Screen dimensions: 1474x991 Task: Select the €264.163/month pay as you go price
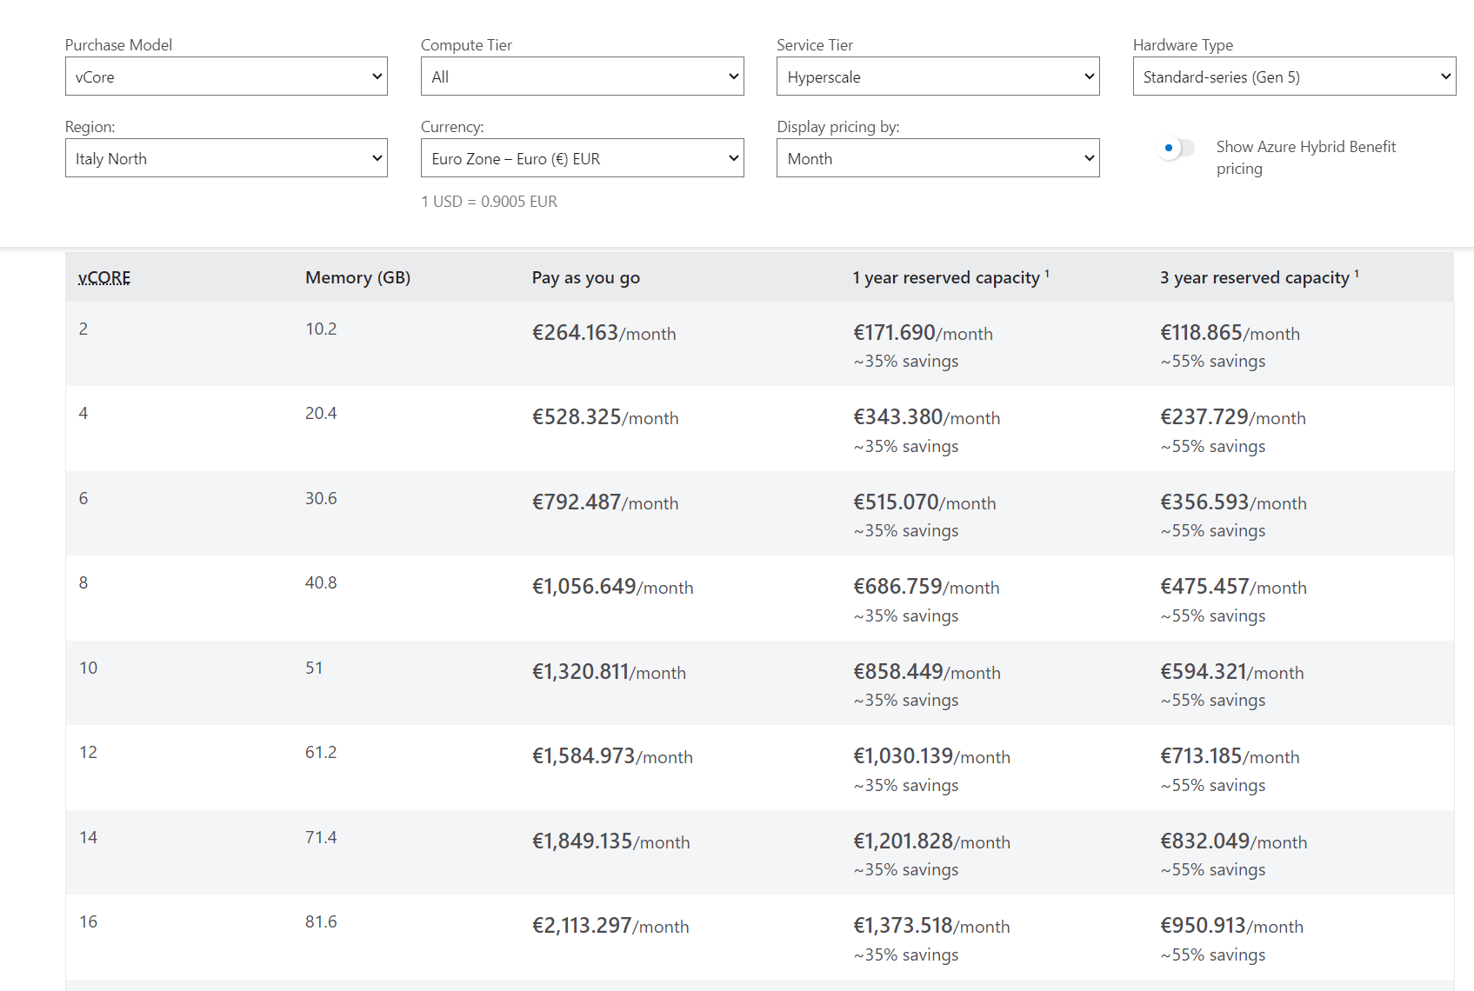pos(604,333)
